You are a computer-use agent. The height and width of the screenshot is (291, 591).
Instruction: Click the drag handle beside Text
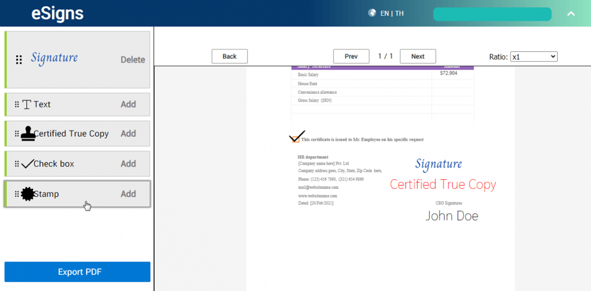tap(18, 104)
